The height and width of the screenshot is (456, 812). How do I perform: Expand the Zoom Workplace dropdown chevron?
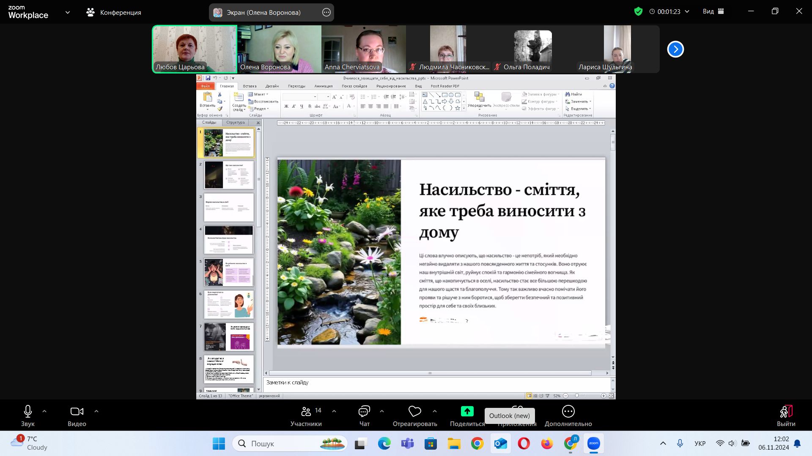click(68, 12)
